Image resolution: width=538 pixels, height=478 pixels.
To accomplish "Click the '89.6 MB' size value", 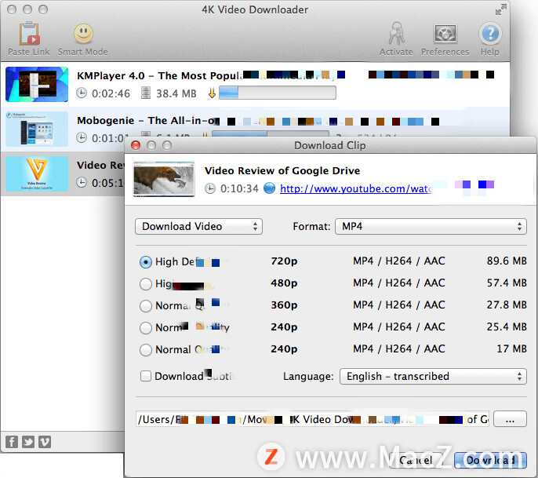I will [x=507, y=261].
